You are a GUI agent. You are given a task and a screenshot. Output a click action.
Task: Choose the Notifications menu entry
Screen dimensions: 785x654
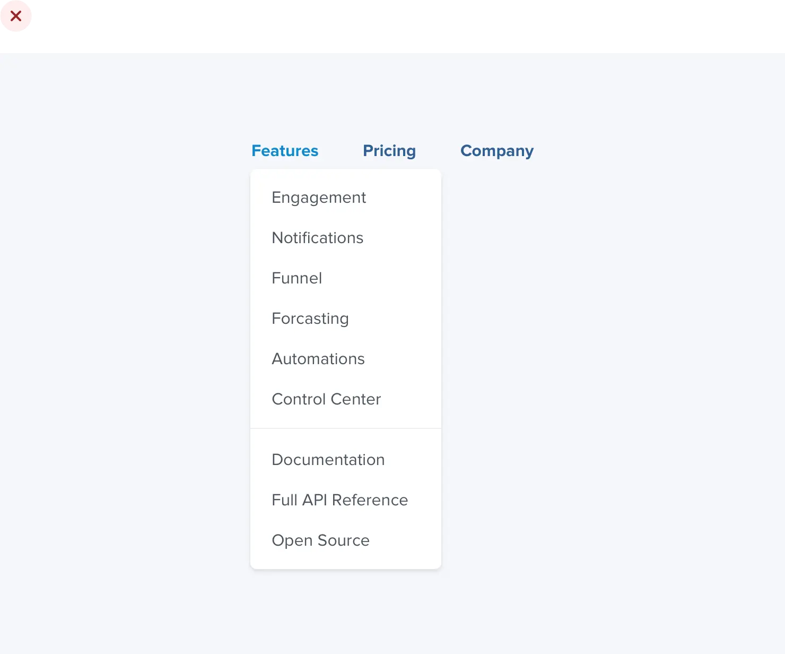(x=318, y=238)
